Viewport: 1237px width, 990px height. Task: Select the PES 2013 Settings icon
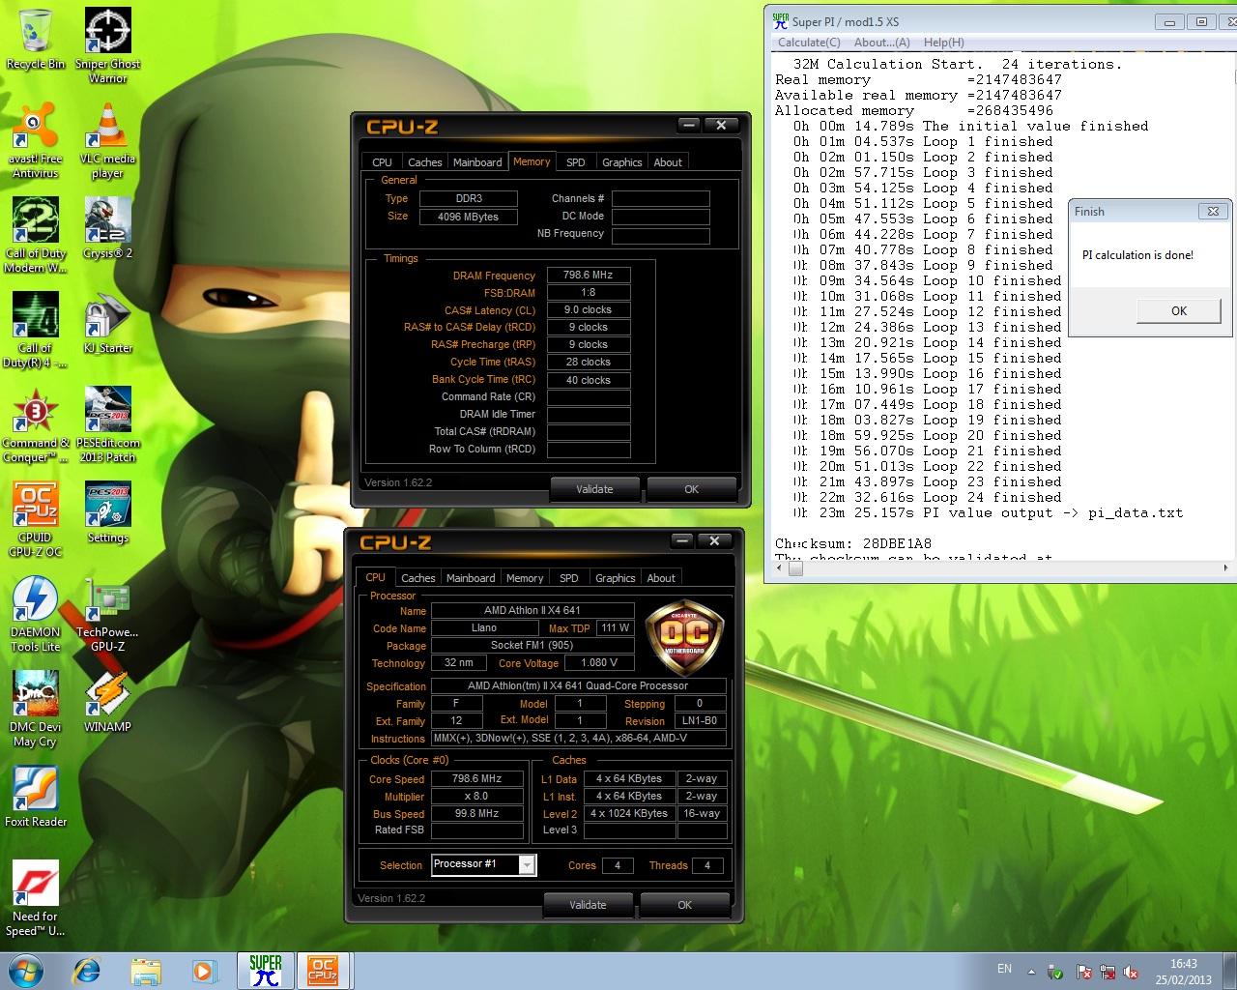tap(107, 513)
